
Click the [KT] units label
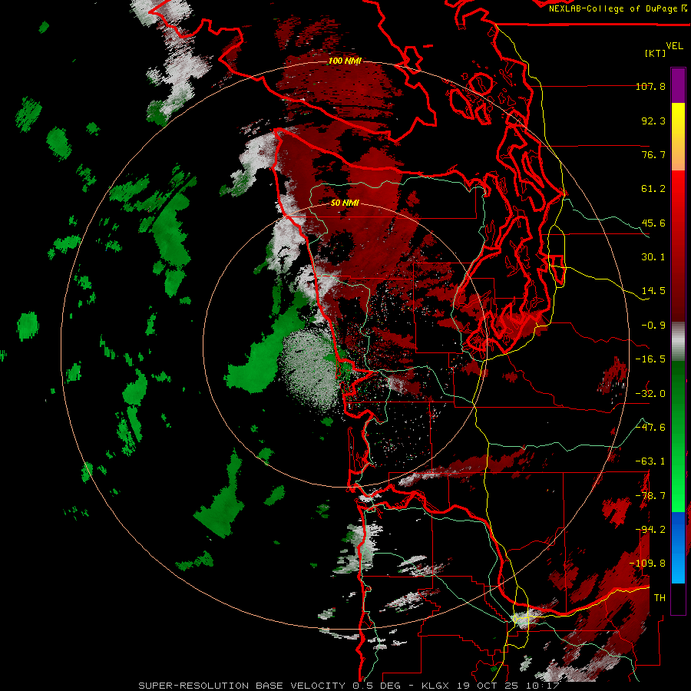click(x=656, y=53)
